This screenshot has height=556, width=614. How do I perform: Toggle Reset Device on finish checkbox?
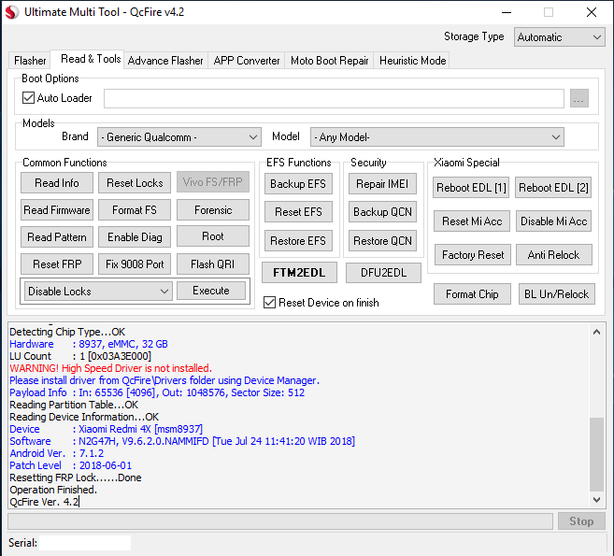tap(269, 302)
